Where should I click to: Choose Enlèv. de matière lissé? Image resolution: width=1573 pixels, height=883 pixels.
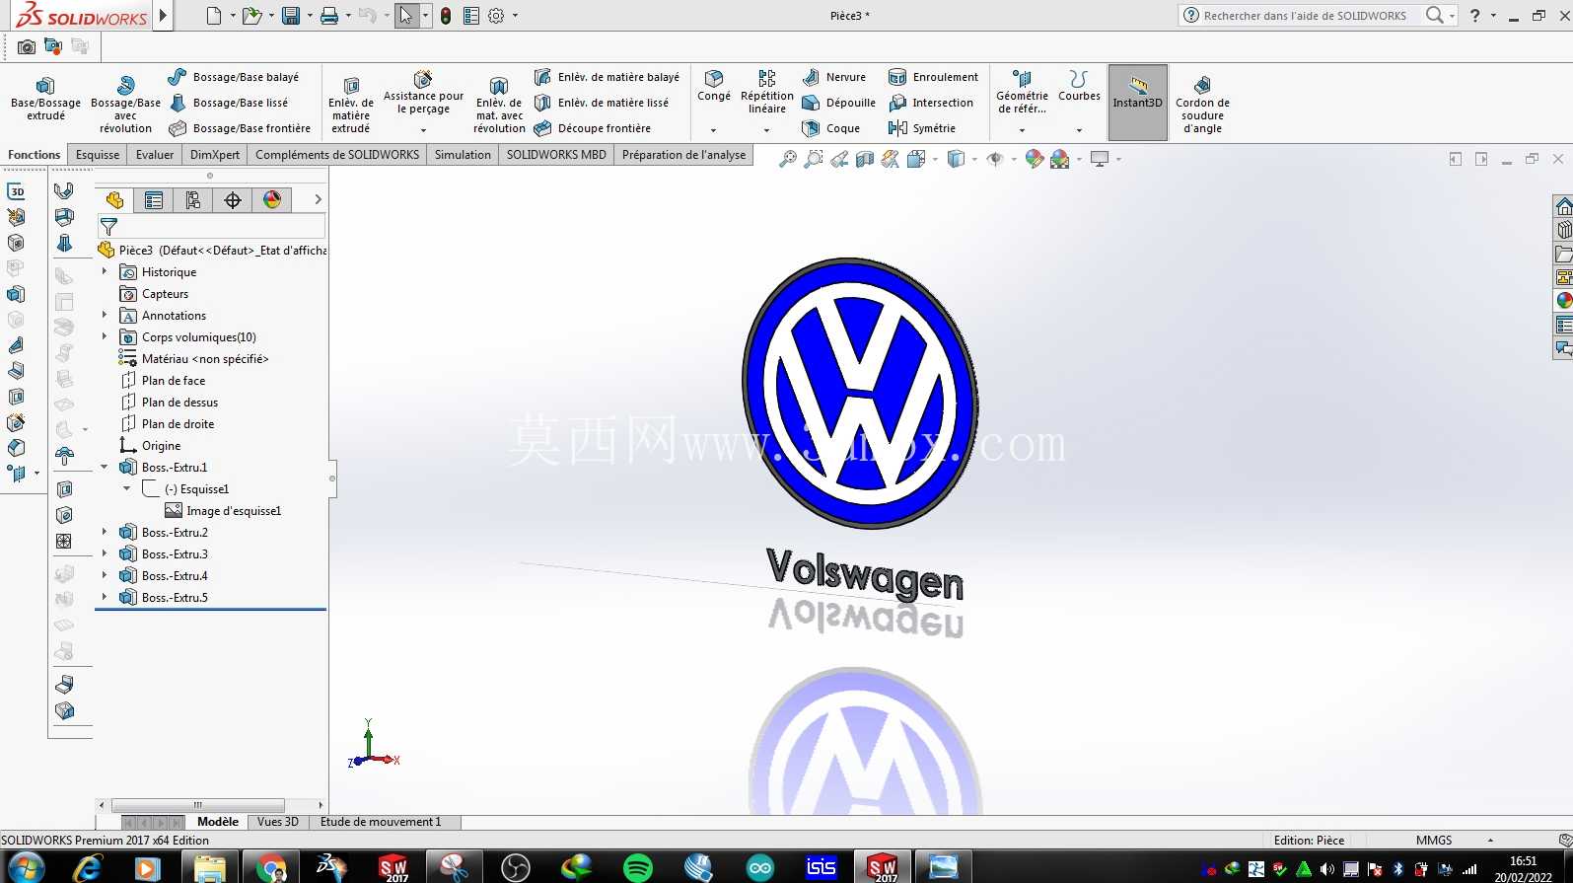pyautogui.click(x=602, y=103)
